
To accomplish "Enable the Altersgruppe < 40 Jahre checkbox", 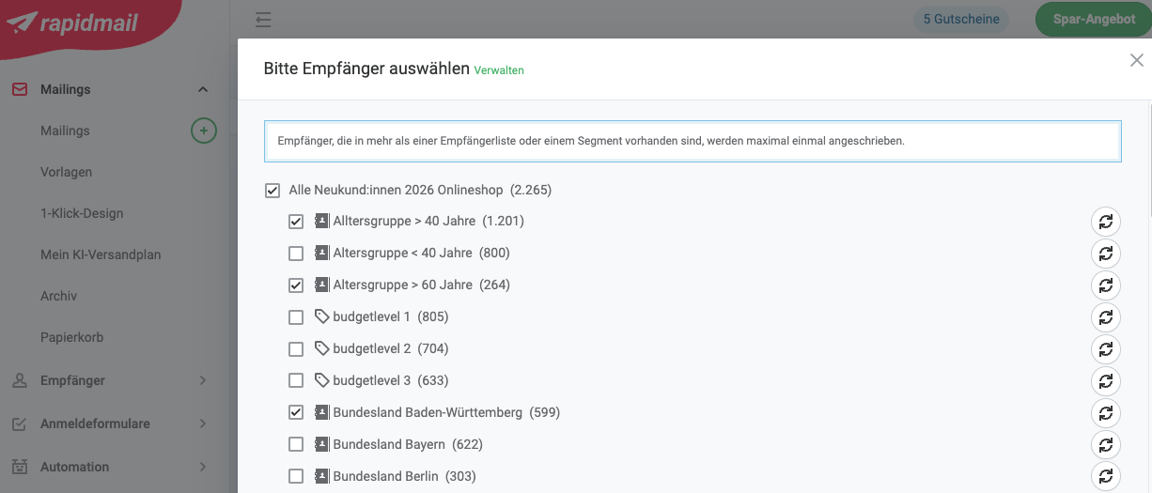I will (x=296, y=254).
